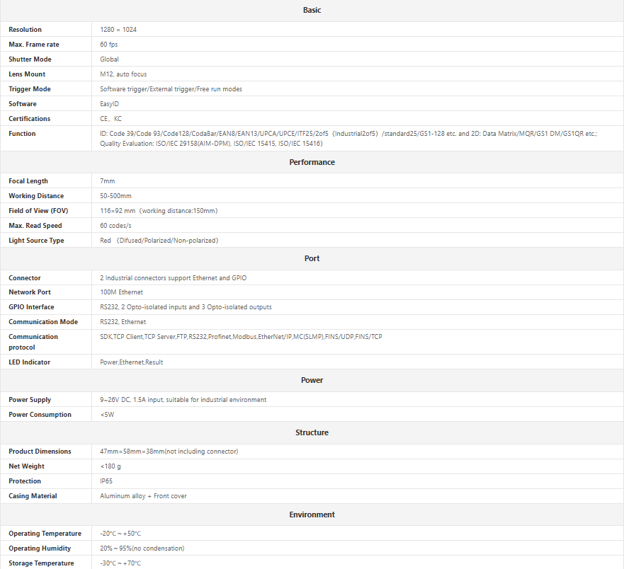Screen dimensions: 624x569
Task: Select the Power Consumption label
Action: tap(40, 415)
